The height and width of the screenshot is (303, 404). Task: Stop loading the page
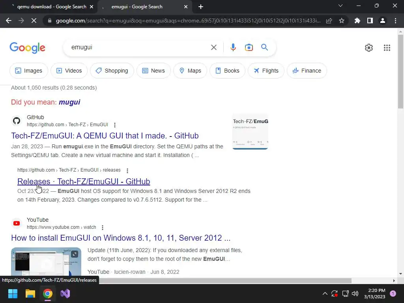[x=34, y=21]
